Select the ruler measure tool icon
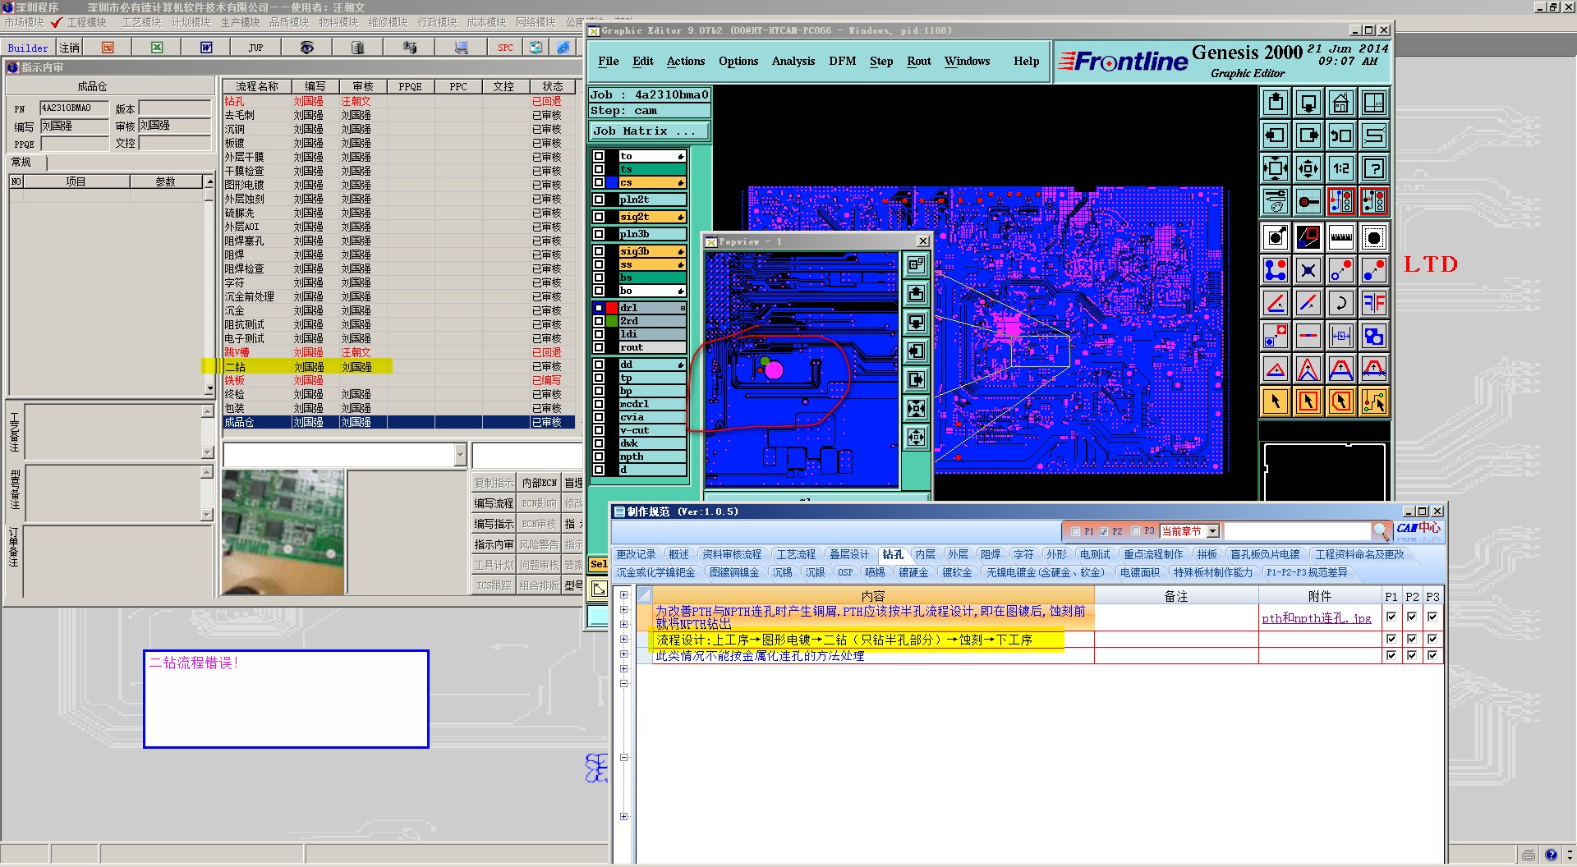The image size is (1577, 867). pyautogui.click(x=1340, y=237)
